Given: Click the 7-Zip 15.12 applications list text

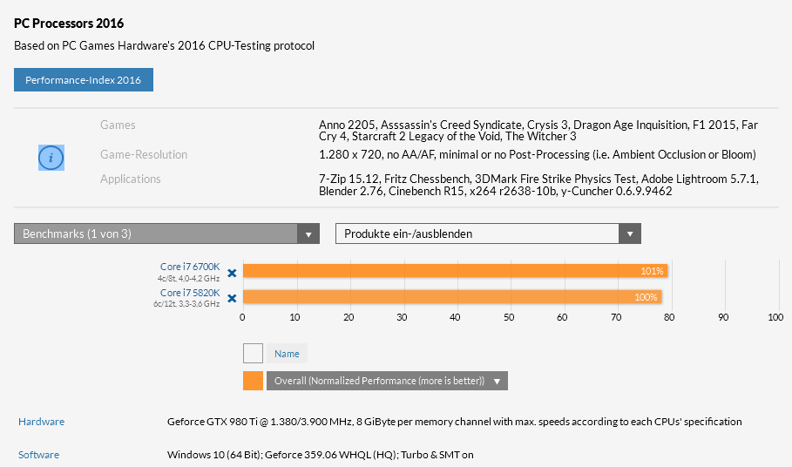Looking at the screenshot, I should point(539,185).
